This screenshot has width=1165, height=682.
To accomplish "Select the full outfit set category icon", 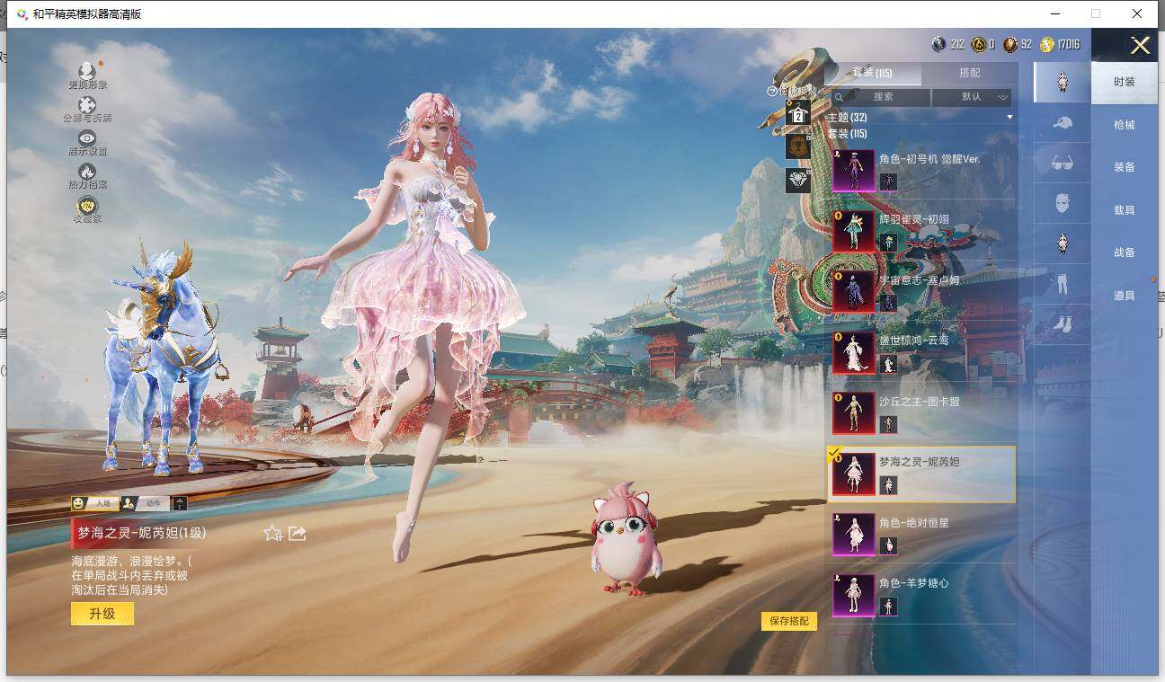I will coord(1062,82).
